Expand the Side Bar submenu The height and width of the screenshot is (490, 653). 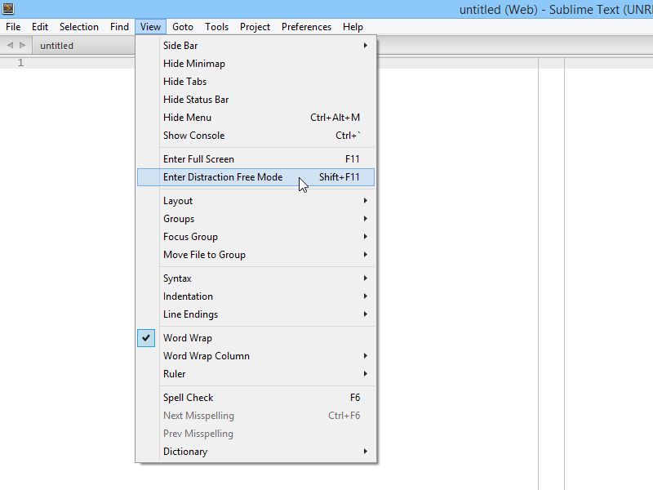[255, 46]
